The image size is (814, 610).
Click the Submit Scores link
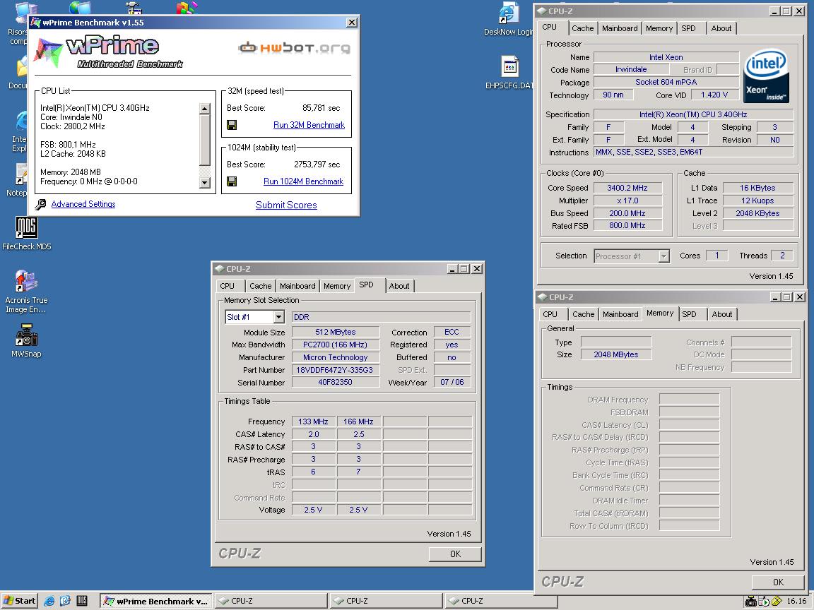point(286,205)
